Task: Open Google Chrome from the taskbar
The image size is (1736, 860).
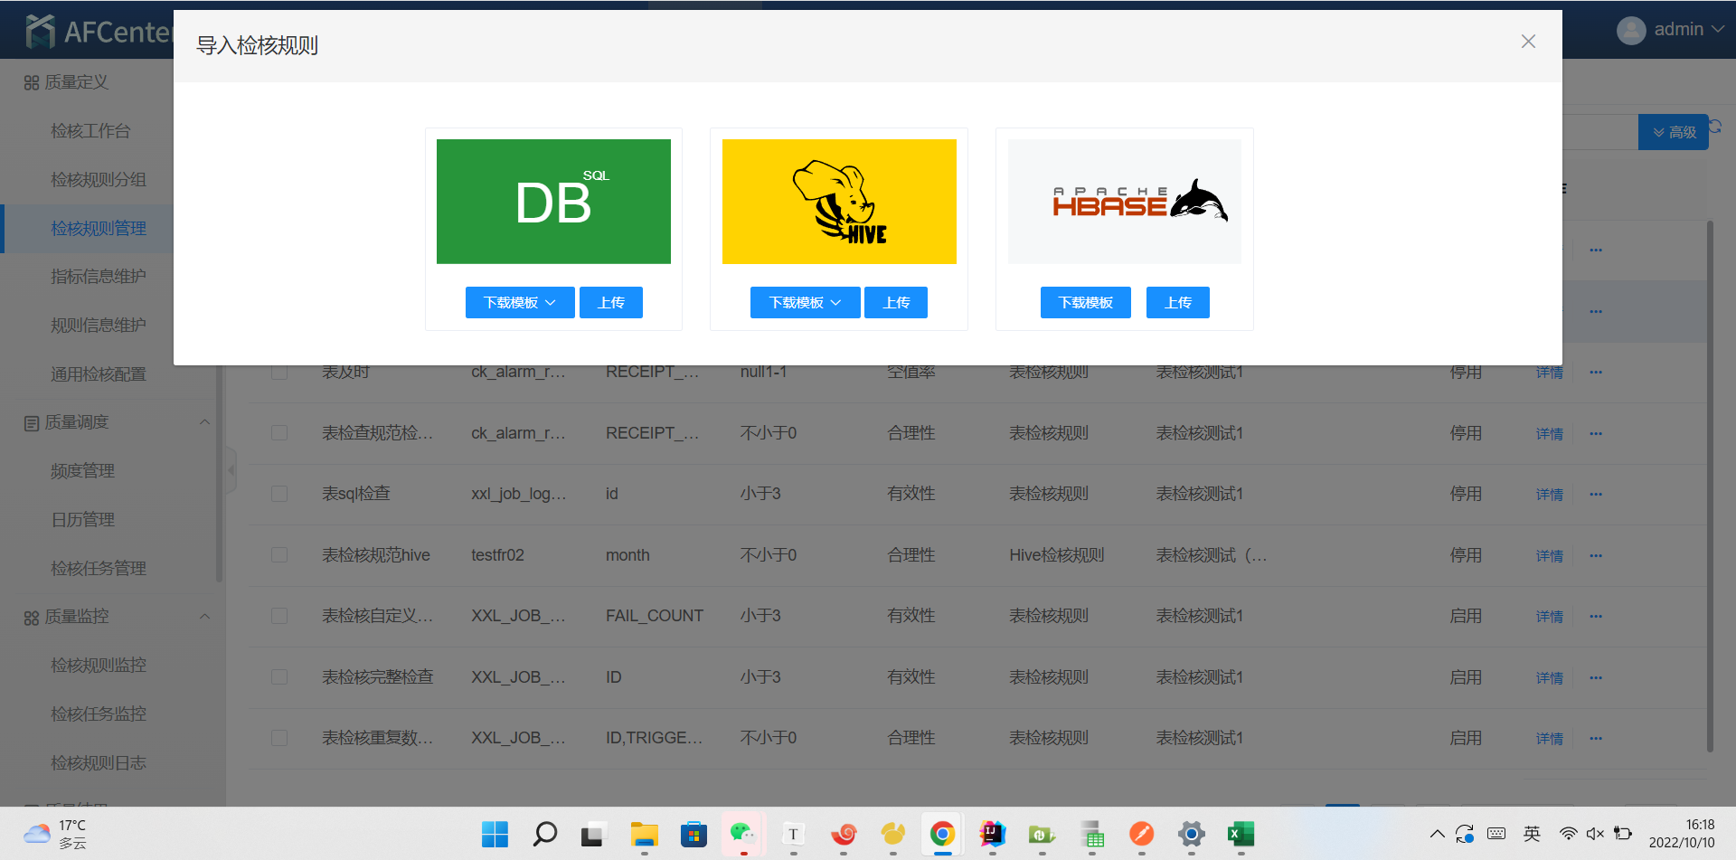Action: click(942, 834)
